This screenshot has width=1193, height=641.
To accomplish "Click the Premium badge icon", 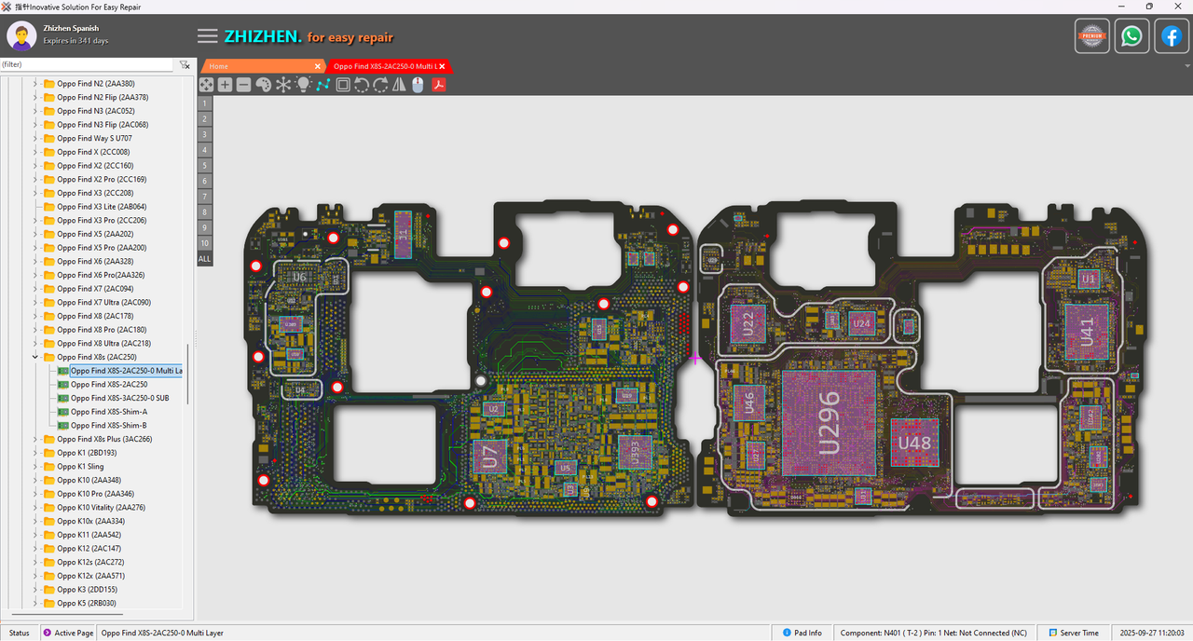I will [1091, 36].
